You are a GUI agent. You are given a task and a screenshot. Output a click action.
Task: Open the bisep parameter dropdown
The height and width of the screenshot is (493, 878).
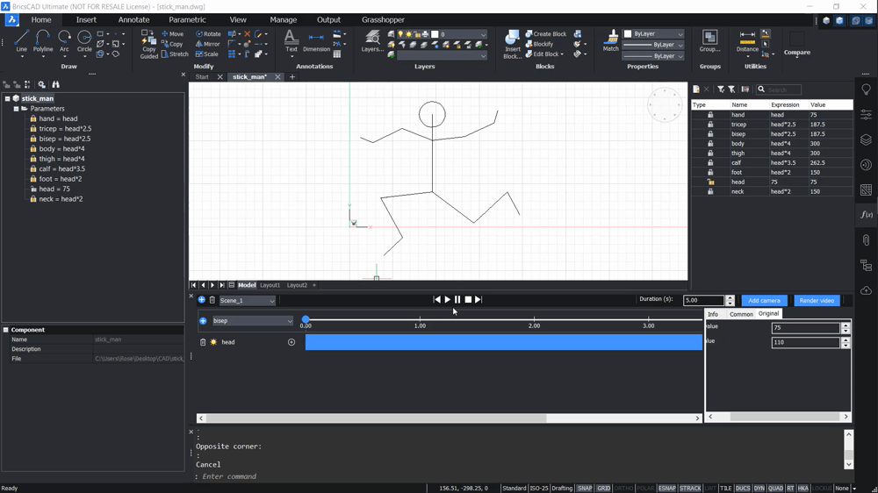[x=252, y=321]
